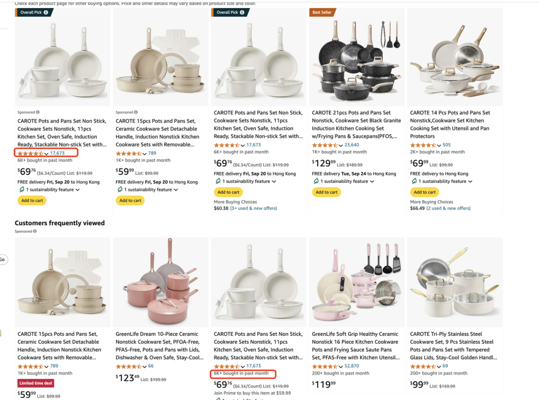This screenshot has width=539, height=400.
Task: Click sustainability leaf icon on $129.99 product
Action: [316, 181]
